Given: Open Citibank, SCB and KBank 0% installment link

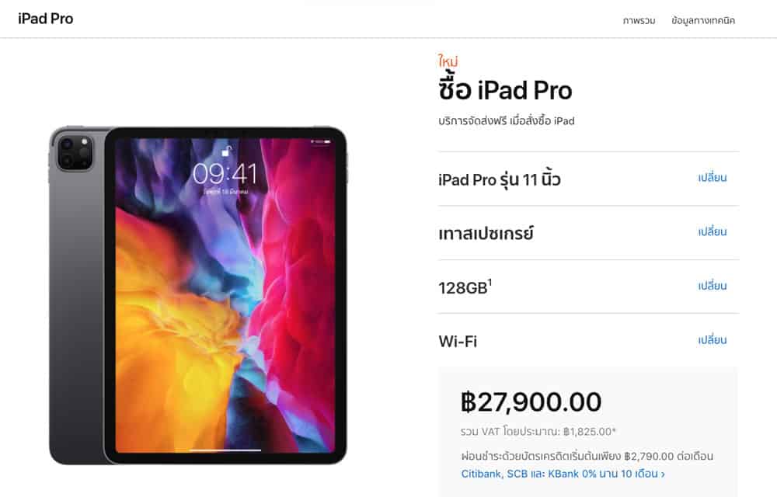Looking at the screenshot, I should (563, 474).
